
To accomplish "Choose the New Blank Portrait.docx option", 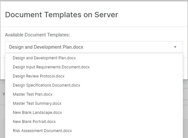I will pyautogui.click(x=34, y=121).
